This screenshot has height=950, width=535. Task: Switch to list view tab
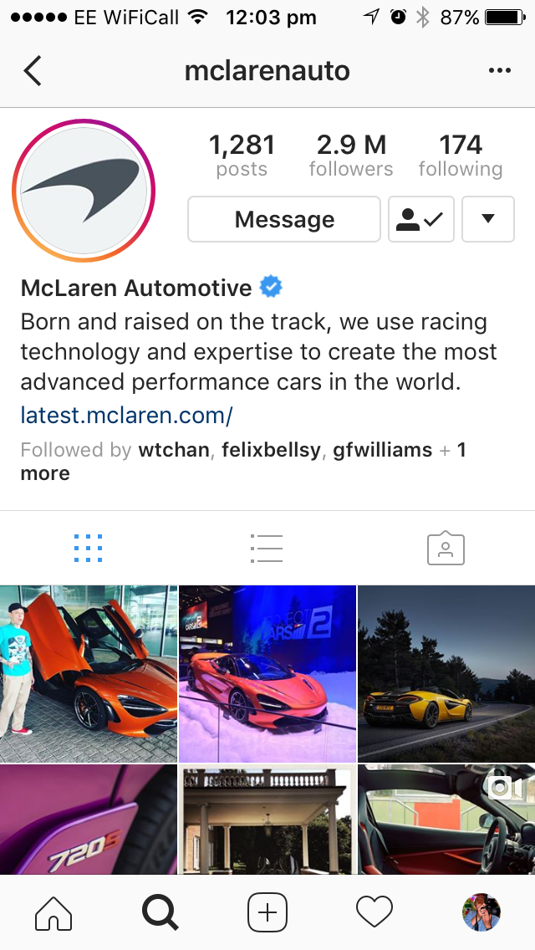pos(267,549)
